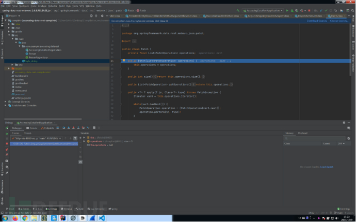Screen dimensions: 356x222
Task: Open Firefox from the Windows taskbar
Action: (x=15, y=218)
